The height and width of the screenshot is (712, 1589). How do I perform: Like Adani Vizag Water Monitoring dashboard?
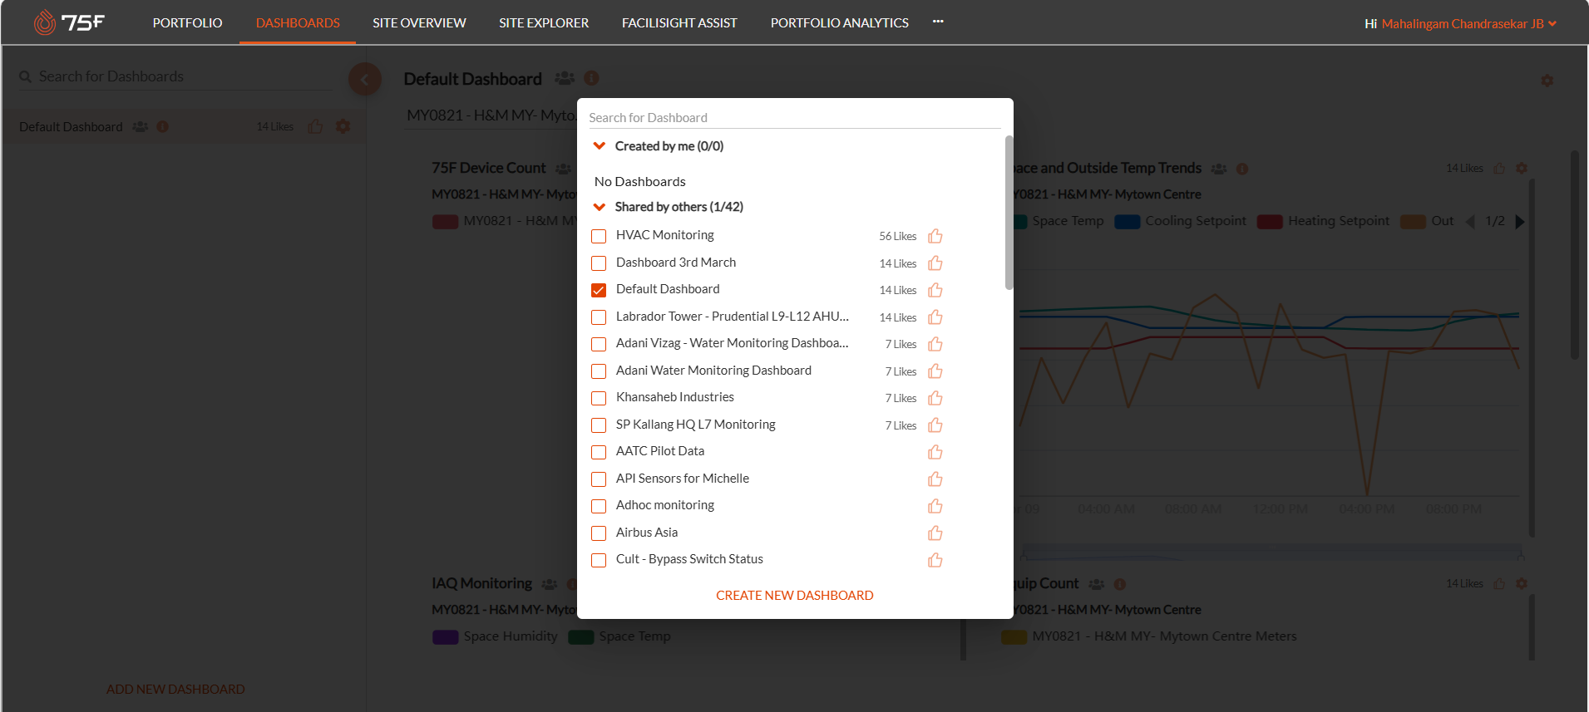tap(935, 344)
